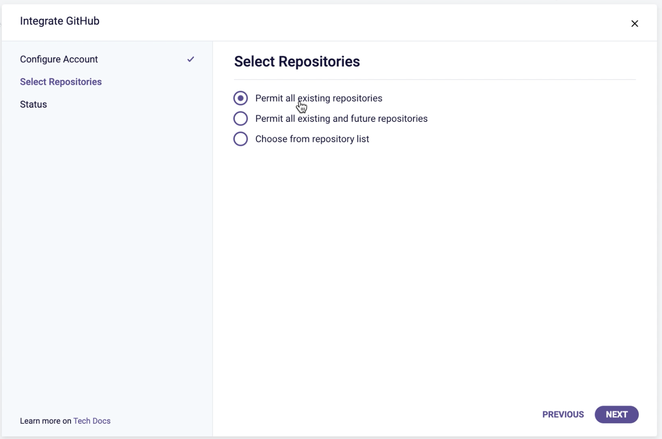Click empty sidebar area below Status
Image resolution: width=662 pixels, height=439 pixels.
click(x=107, y=258)
